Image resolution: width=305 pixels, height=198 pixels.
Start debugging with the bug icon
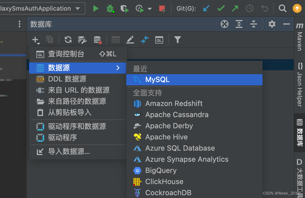(110, 9)
